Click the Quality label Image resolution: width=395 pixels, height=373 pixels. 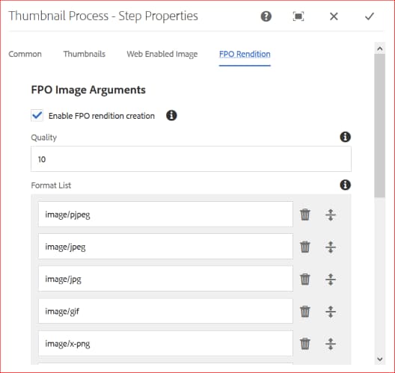(44, 138)
